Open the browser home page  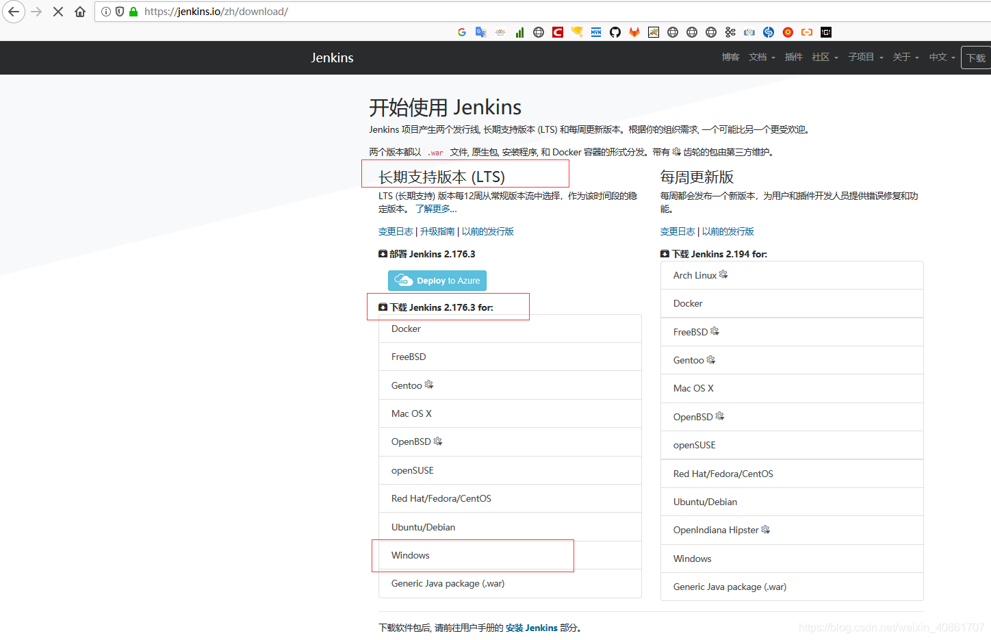click(x=80, y=12)
